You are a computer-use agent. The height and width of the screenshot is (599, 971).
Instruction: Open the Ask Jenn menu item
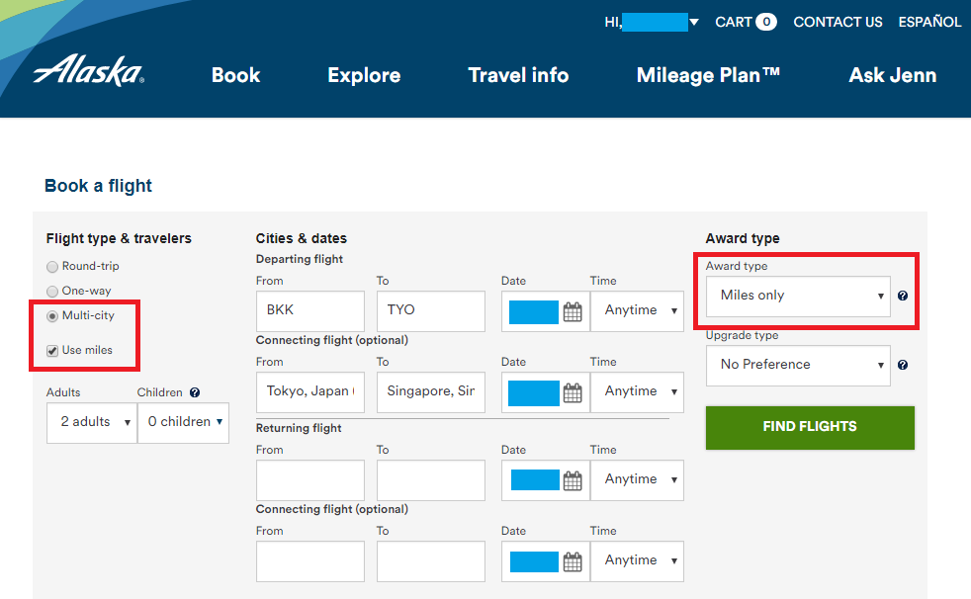point(892,75)
